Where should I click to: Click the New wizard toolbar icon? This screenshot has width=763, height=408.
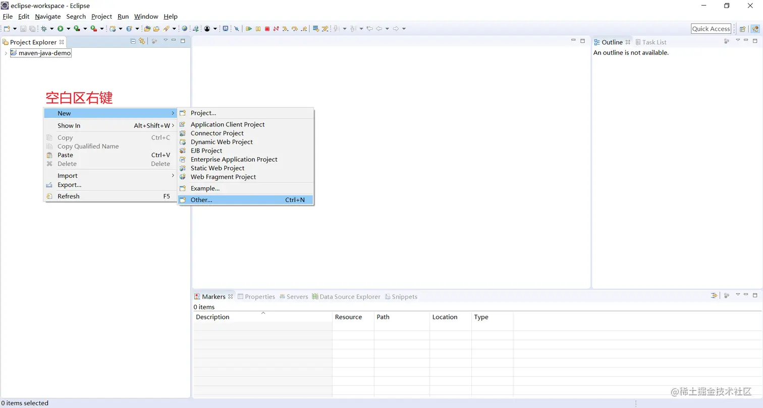point(7,29)
